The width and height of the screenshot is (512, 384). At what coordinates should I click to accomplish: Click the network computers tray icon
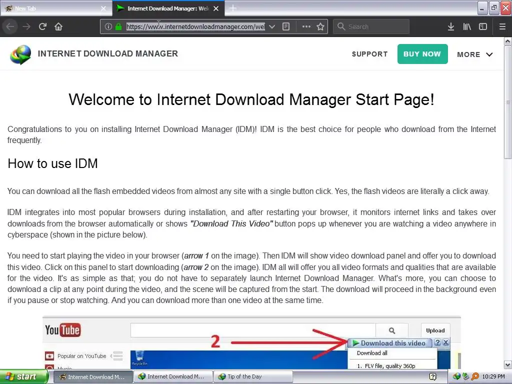coord(465,376)
